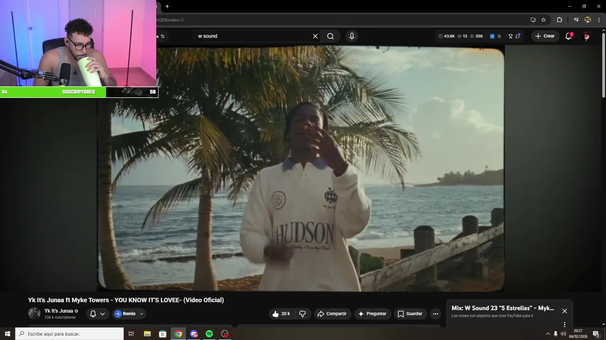This screenshot has height=340, width=606.
Task: Toggle channel notification bell for Yk It's Junaa
Action: tap(93, 314)
